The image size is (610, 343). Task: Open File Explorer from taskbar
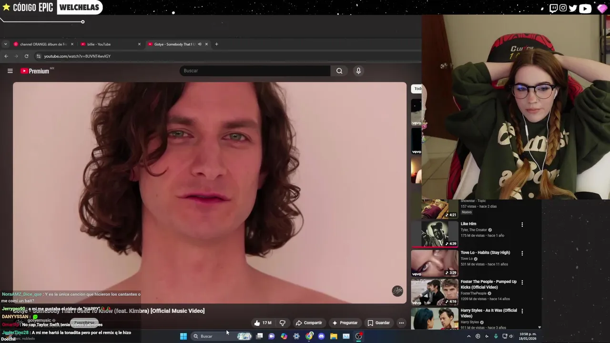tap(334, 336)
